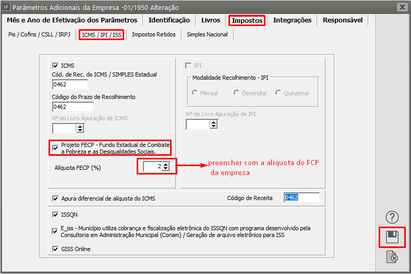Click the Código de Receita input field

[x=301, y=197]
